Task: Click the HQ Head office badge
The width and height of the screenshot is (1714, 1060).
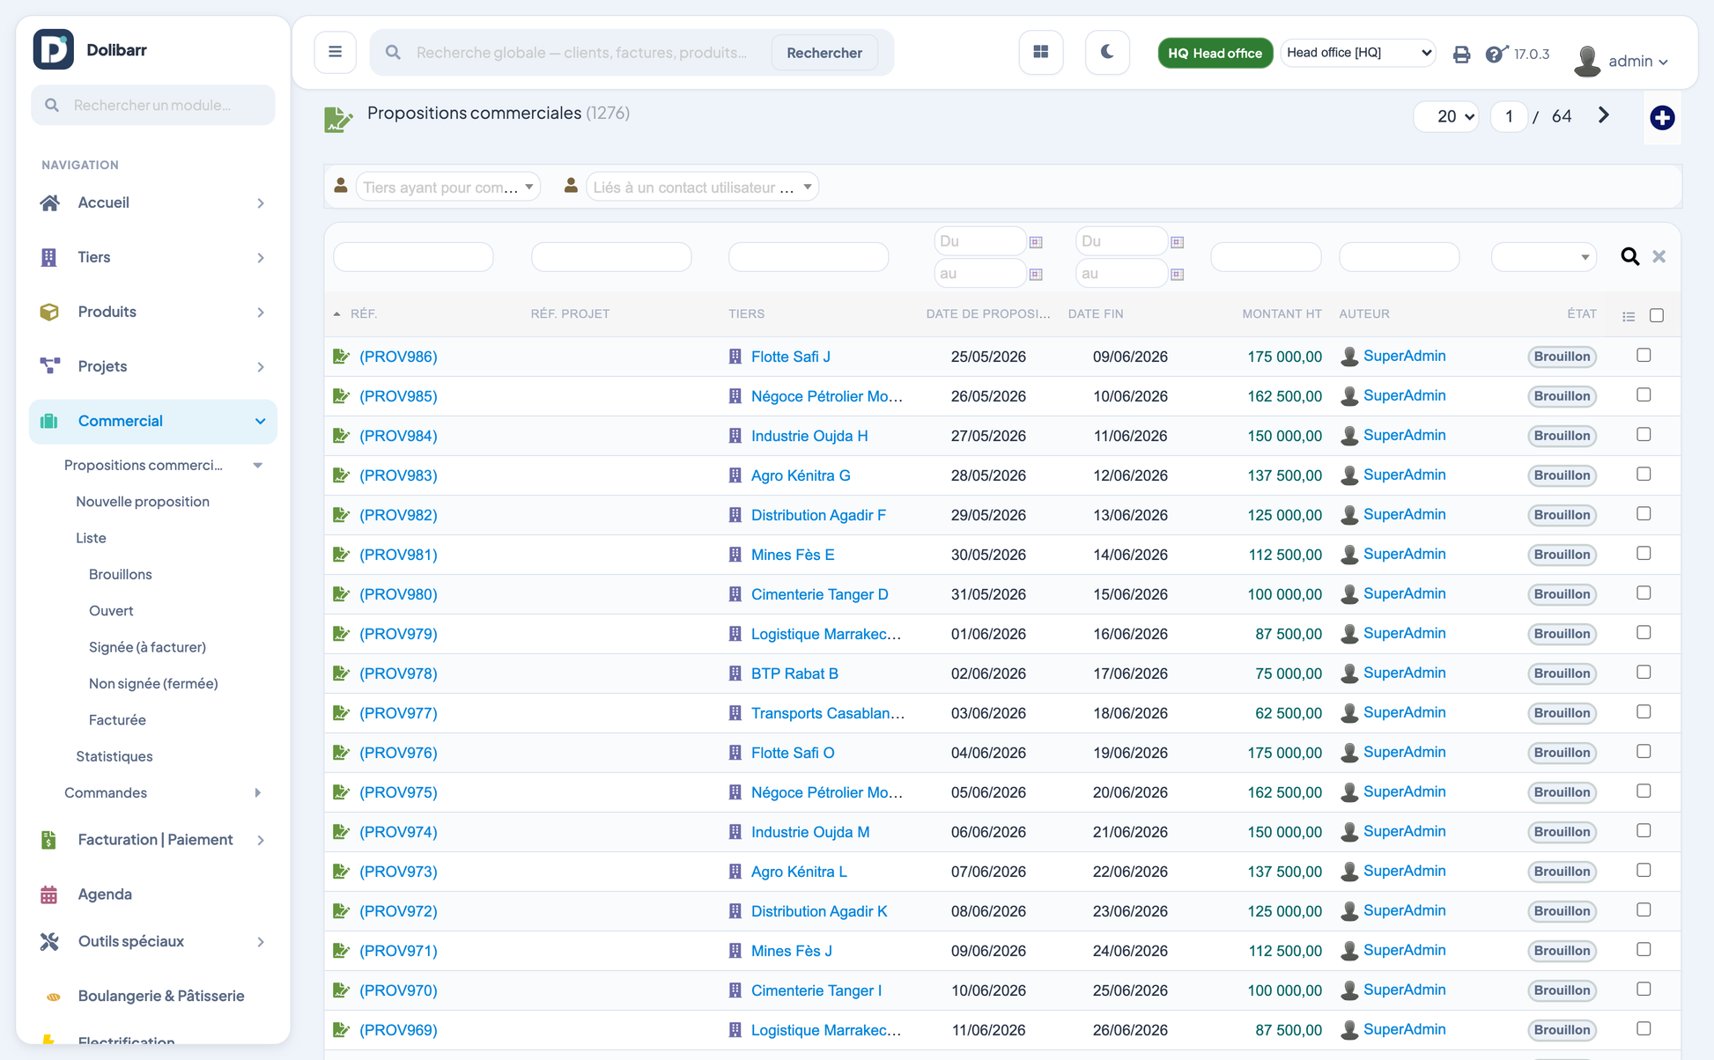Action: (1215, 53)
